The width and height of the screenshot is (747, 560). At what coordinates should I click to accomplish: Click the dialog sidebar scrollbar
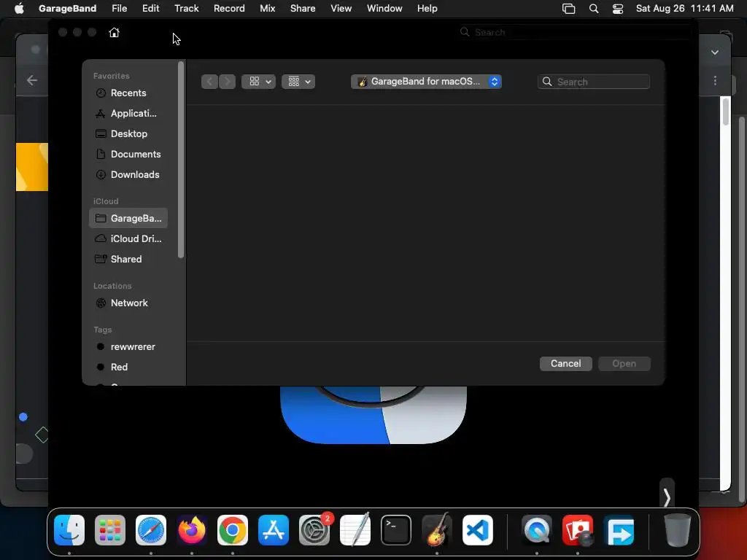point(181,160)
